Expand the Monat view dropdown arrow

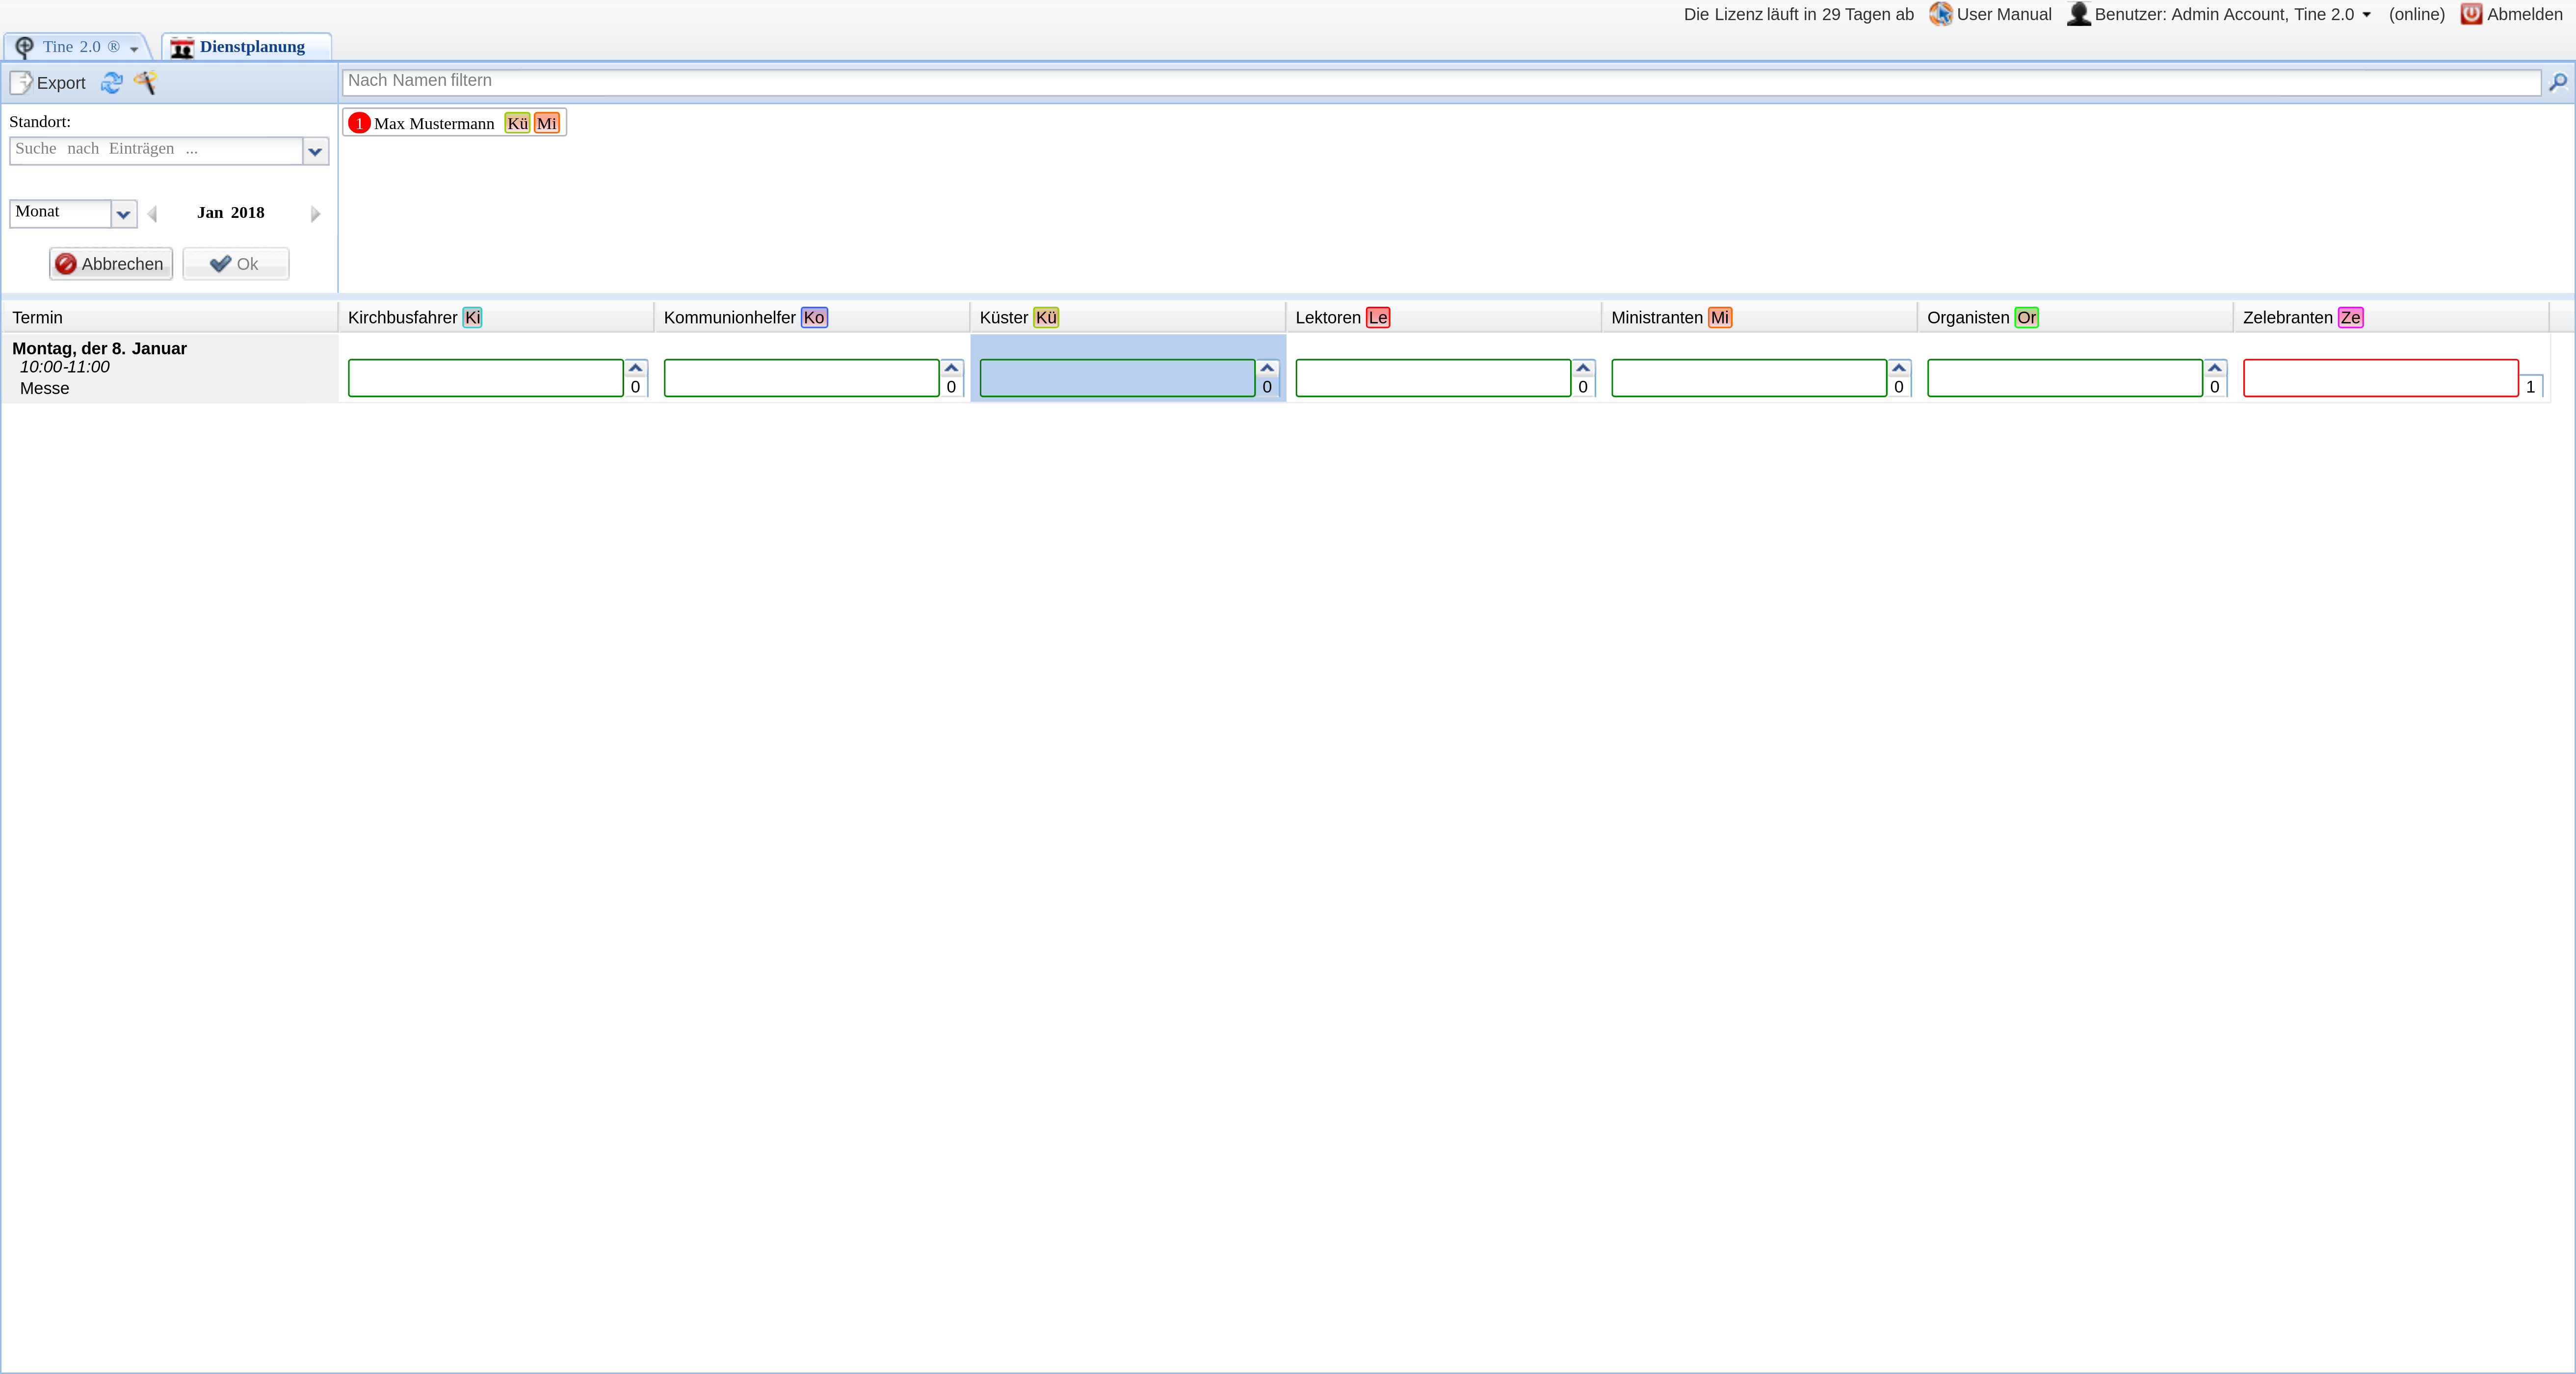click(124, 214)
